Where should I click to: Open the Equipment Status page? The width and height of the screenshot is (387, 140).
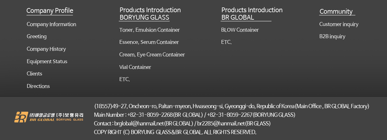pyautogui.click(x=47, y=61)
